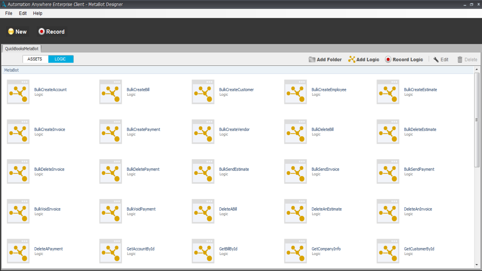The image size is (482, 271).
Task: Click the BulkSendPayment logic icon
Action: [388, 172]
